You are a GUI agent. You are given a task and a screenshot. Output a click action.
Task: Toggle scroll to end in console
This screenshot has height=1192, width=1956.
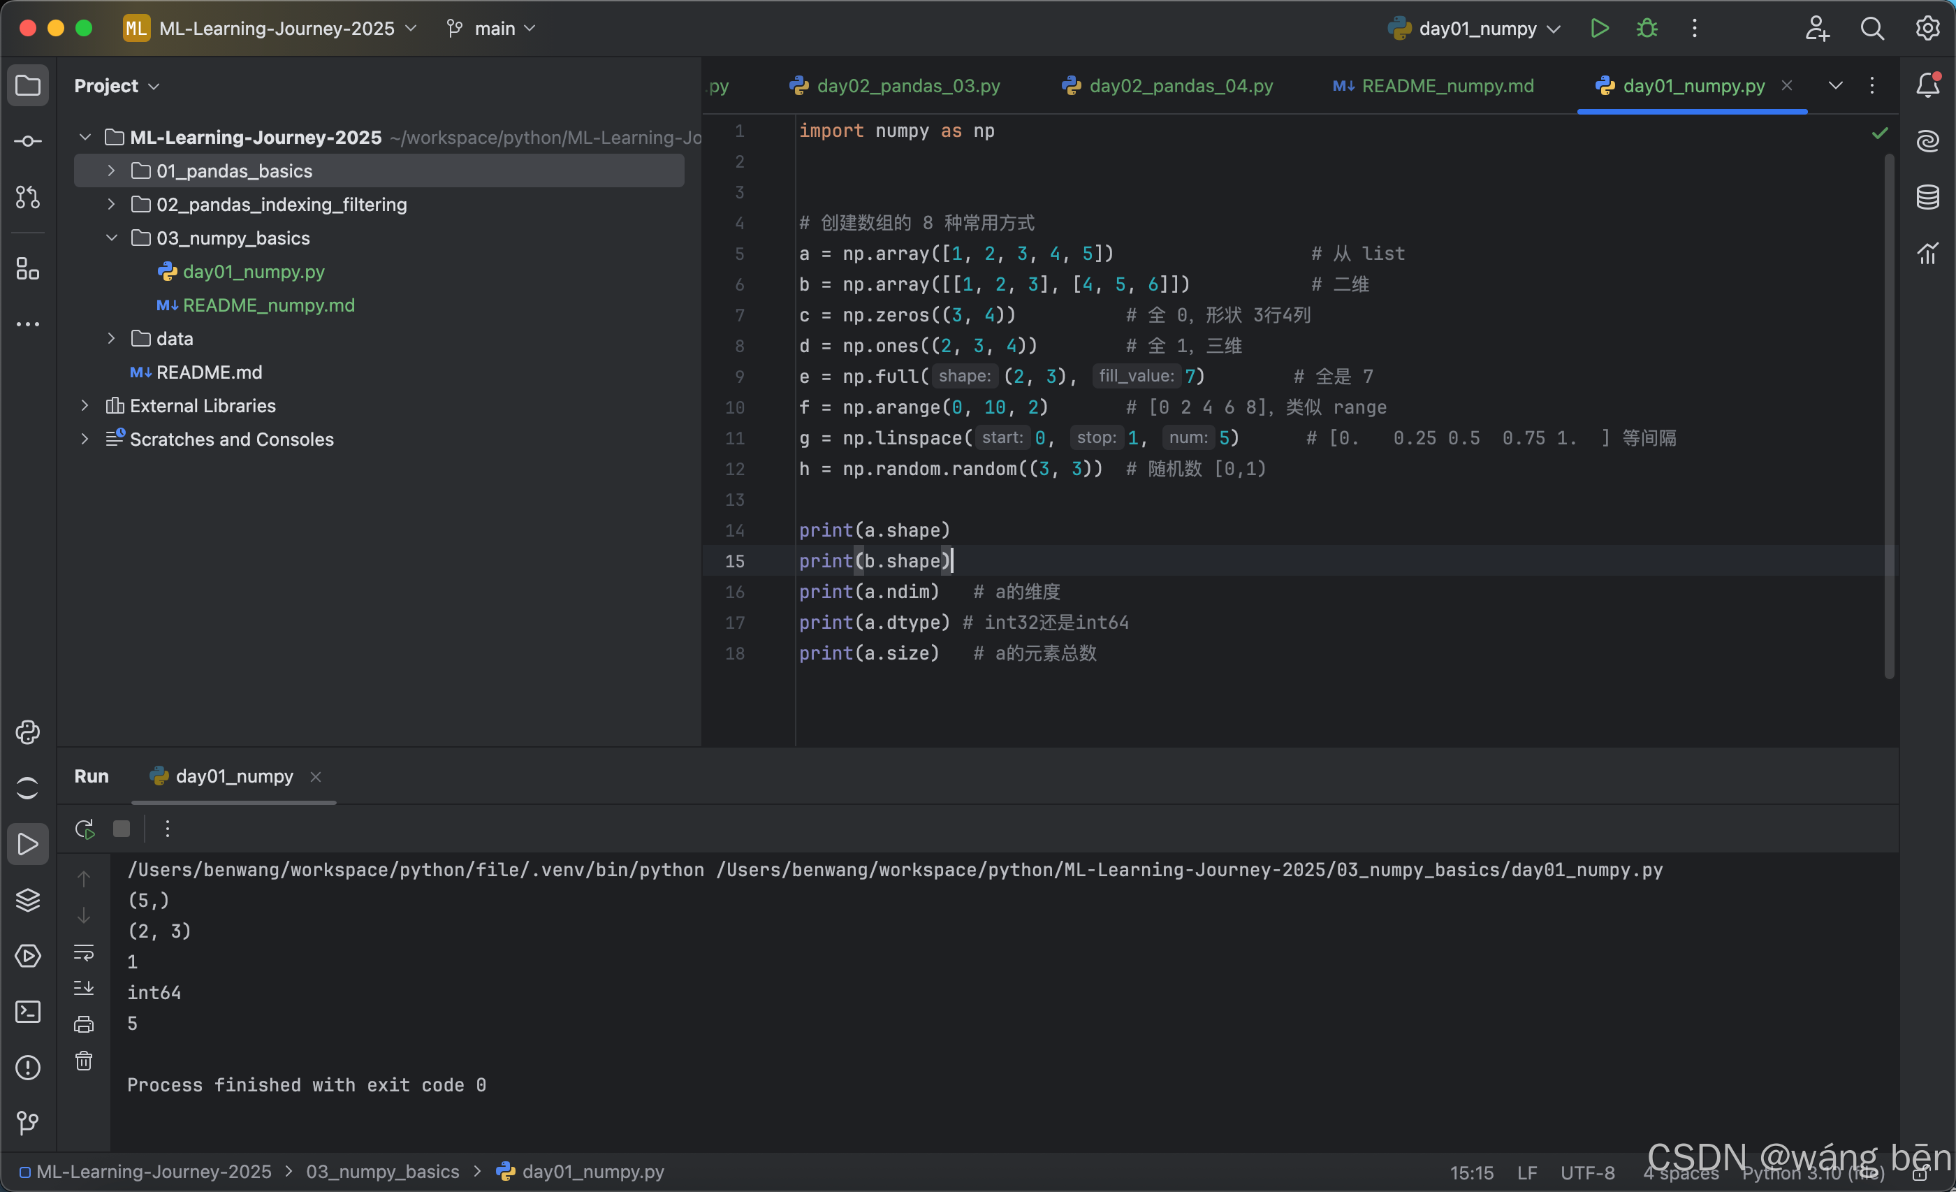[83, 988]
